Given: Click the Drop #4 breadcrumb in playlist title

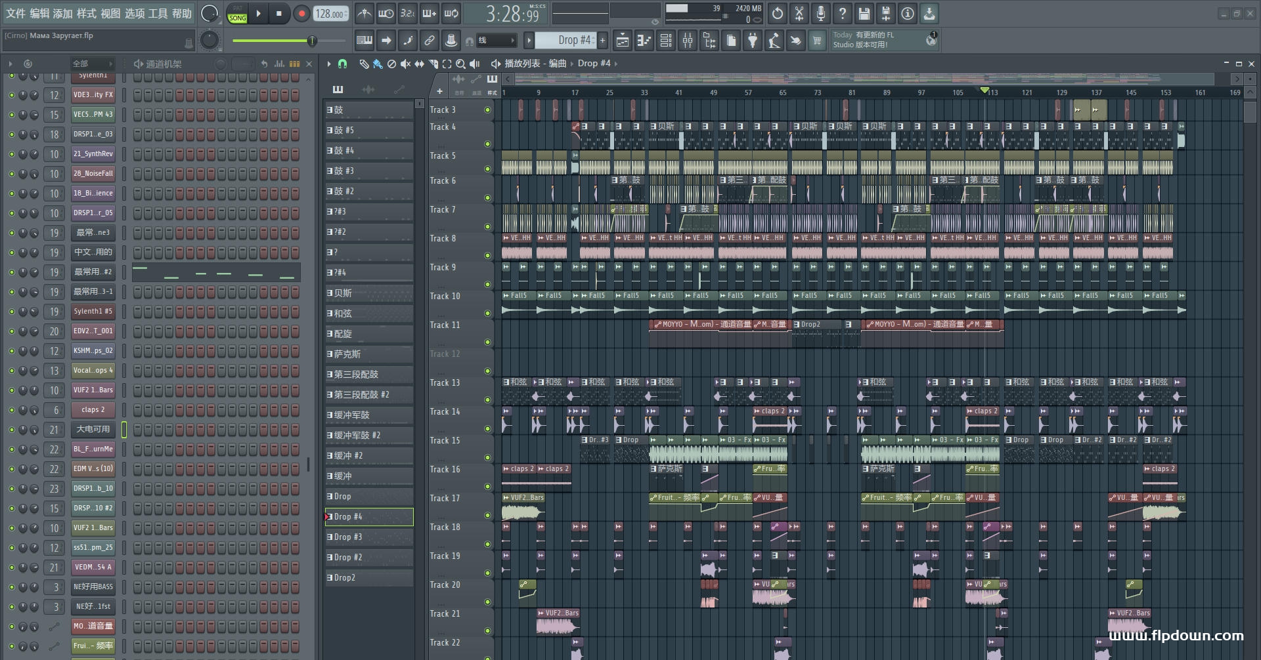Looking at the screenshot, I should [x=594, y=64].
